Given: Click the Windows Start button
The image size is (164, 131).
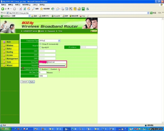Looking at the screenshot, I should click(6, 129).
